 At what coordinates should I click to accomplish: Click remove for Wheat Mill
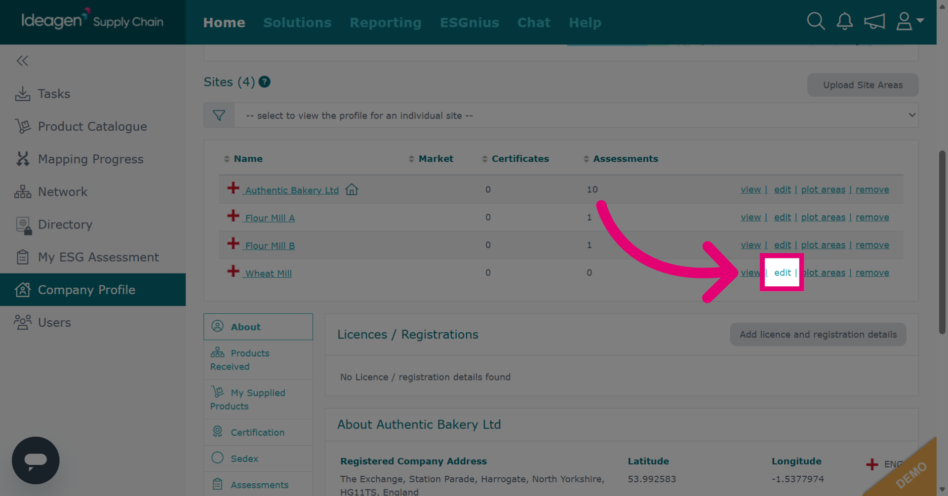pyautogui.click(x=872, y=272)
